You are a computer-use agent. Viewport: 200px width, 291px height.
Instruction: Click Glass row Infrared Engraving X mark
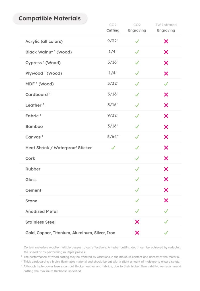(166, 179)
